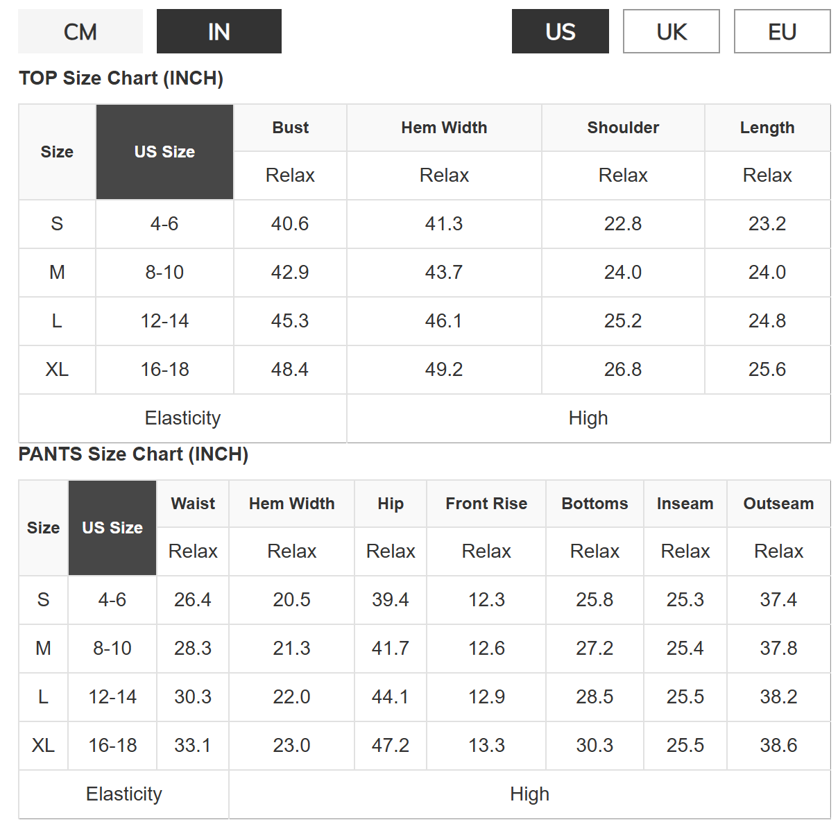Click US Size header in TOP chart
838x822 pixels.
pos(164,152)
